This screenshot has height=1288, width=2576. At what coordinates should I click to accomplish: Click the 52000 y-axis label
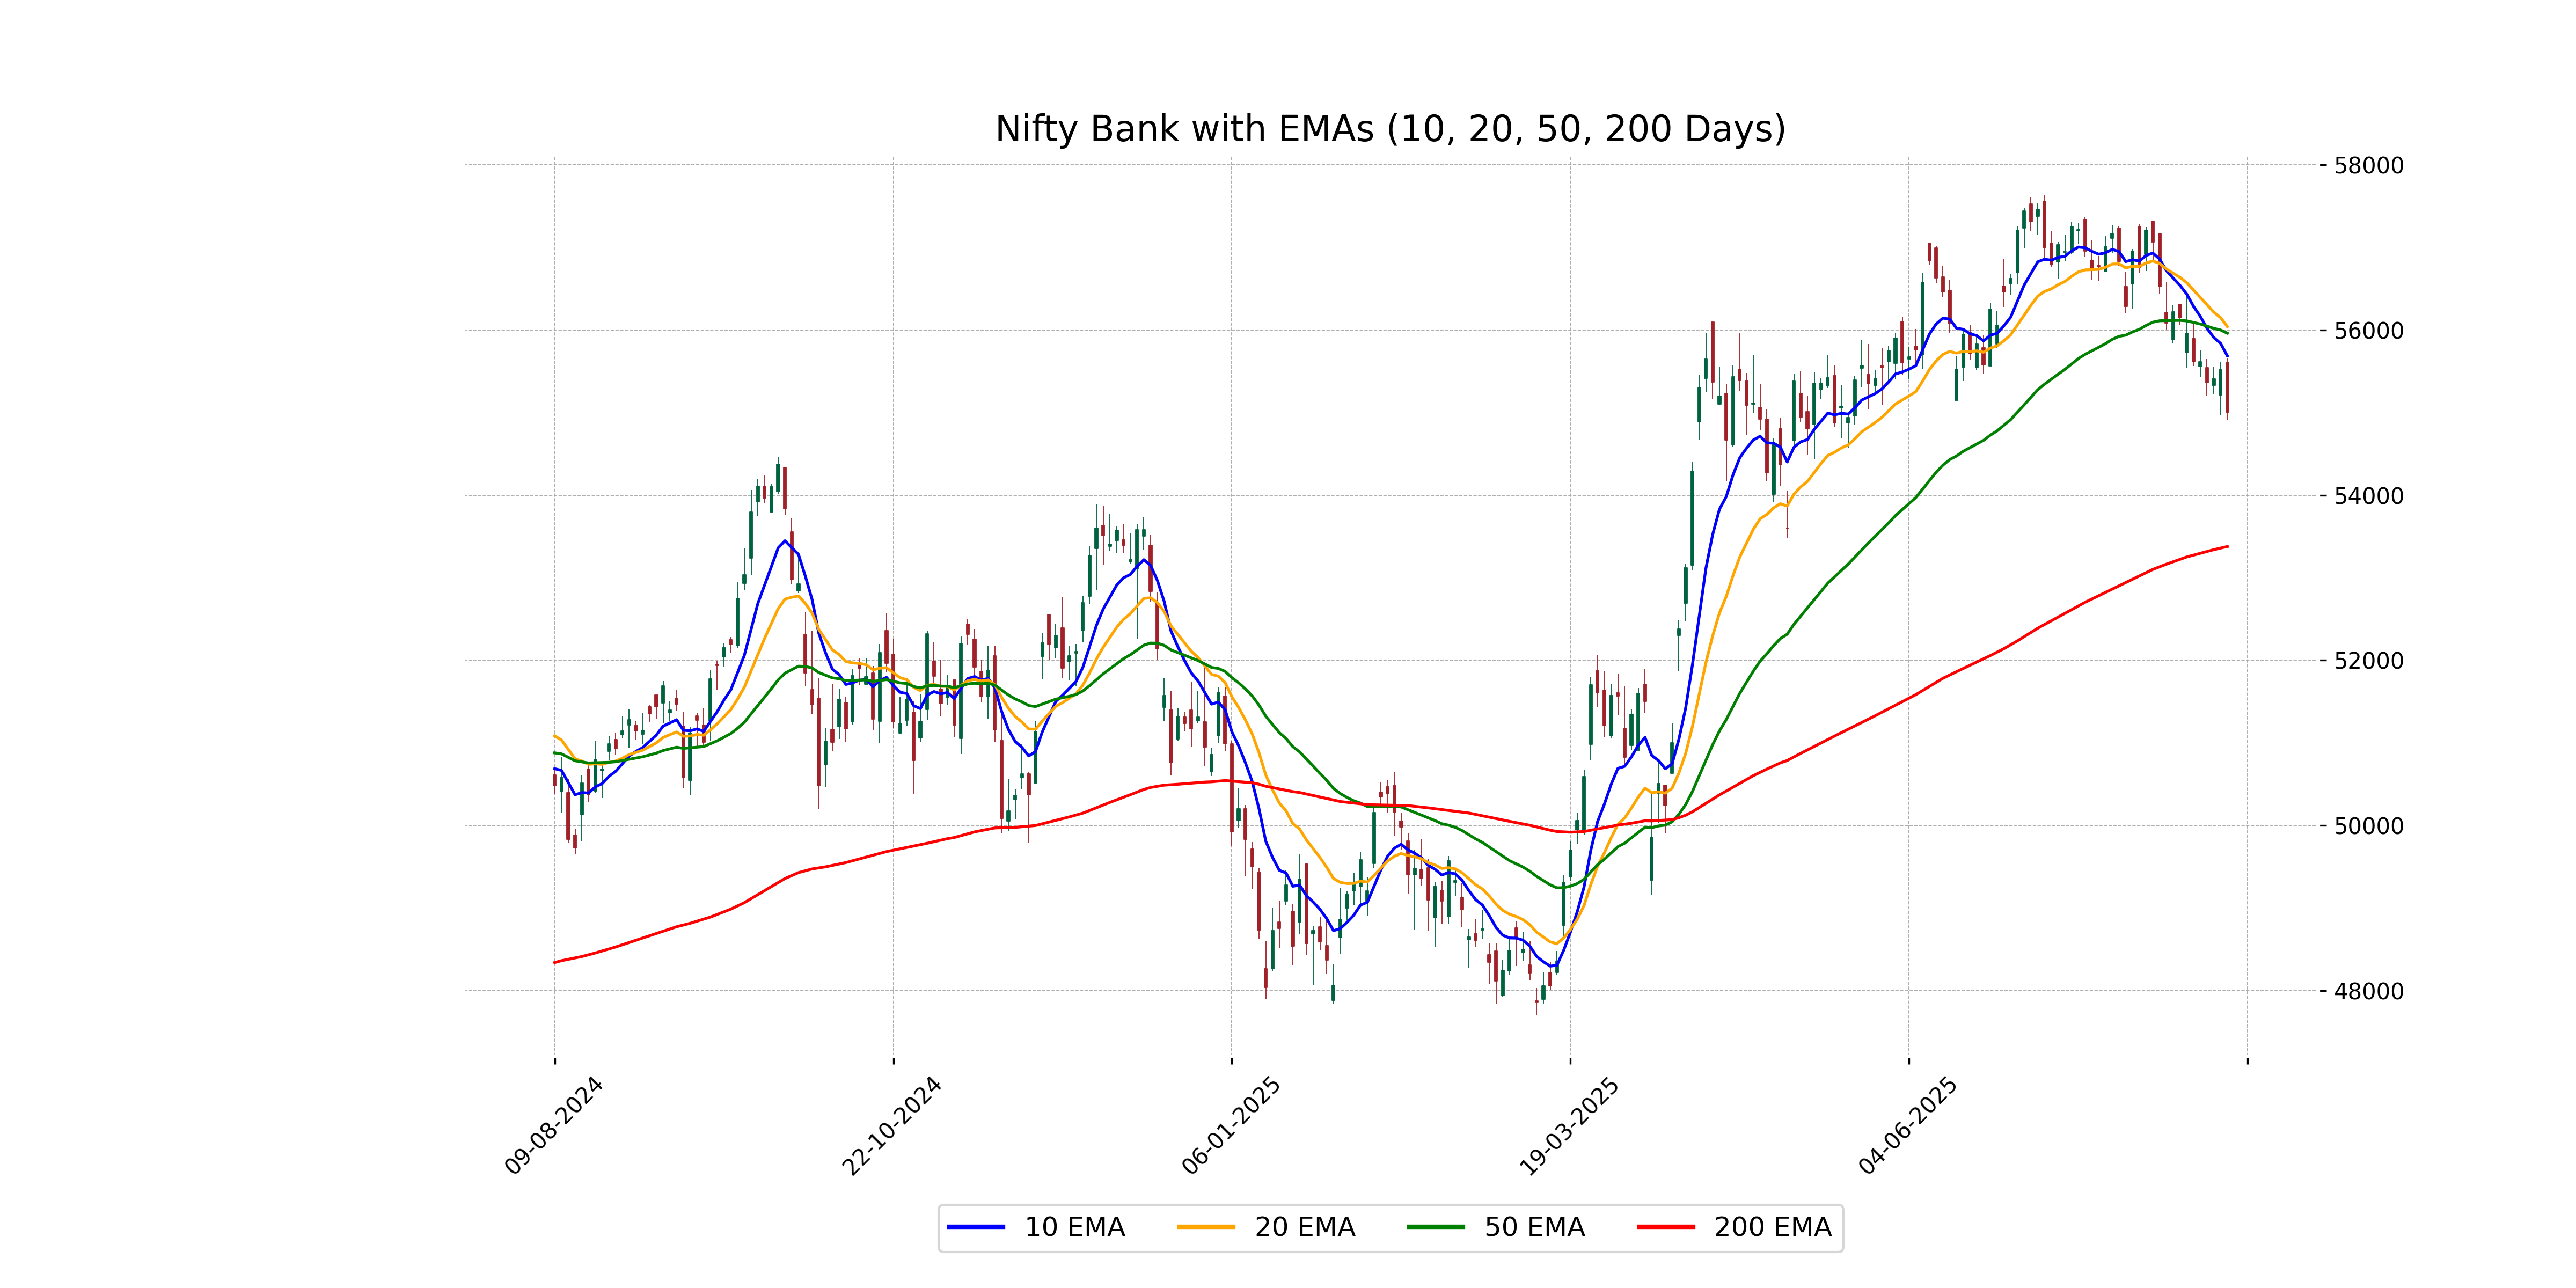2368,661
